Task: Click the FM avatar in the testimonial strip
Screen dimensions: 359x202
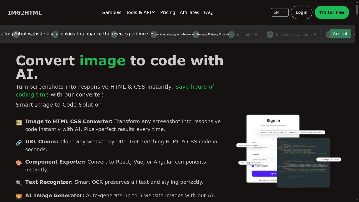Action: [270, 35]
